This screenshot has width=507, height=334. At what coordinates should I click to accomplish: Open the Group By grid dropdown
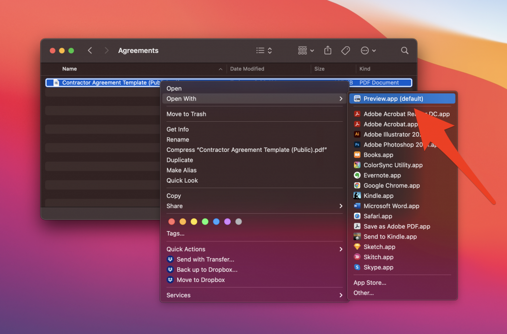[x=306, y=50]
